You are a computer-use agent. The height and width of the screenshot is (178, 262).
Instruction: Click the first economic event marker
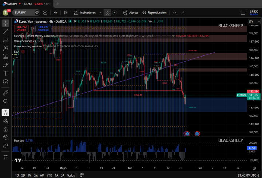[x=187, y=134]
